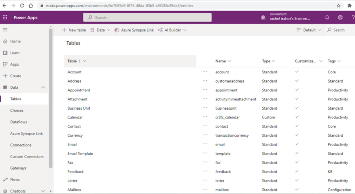Click transactioncurrency name cell
The image size is (355, 194).
232,135
